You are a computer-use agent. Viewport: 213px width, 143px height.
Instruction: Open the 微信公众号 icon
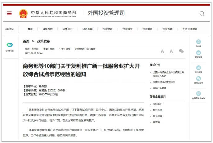click(198, 79)
